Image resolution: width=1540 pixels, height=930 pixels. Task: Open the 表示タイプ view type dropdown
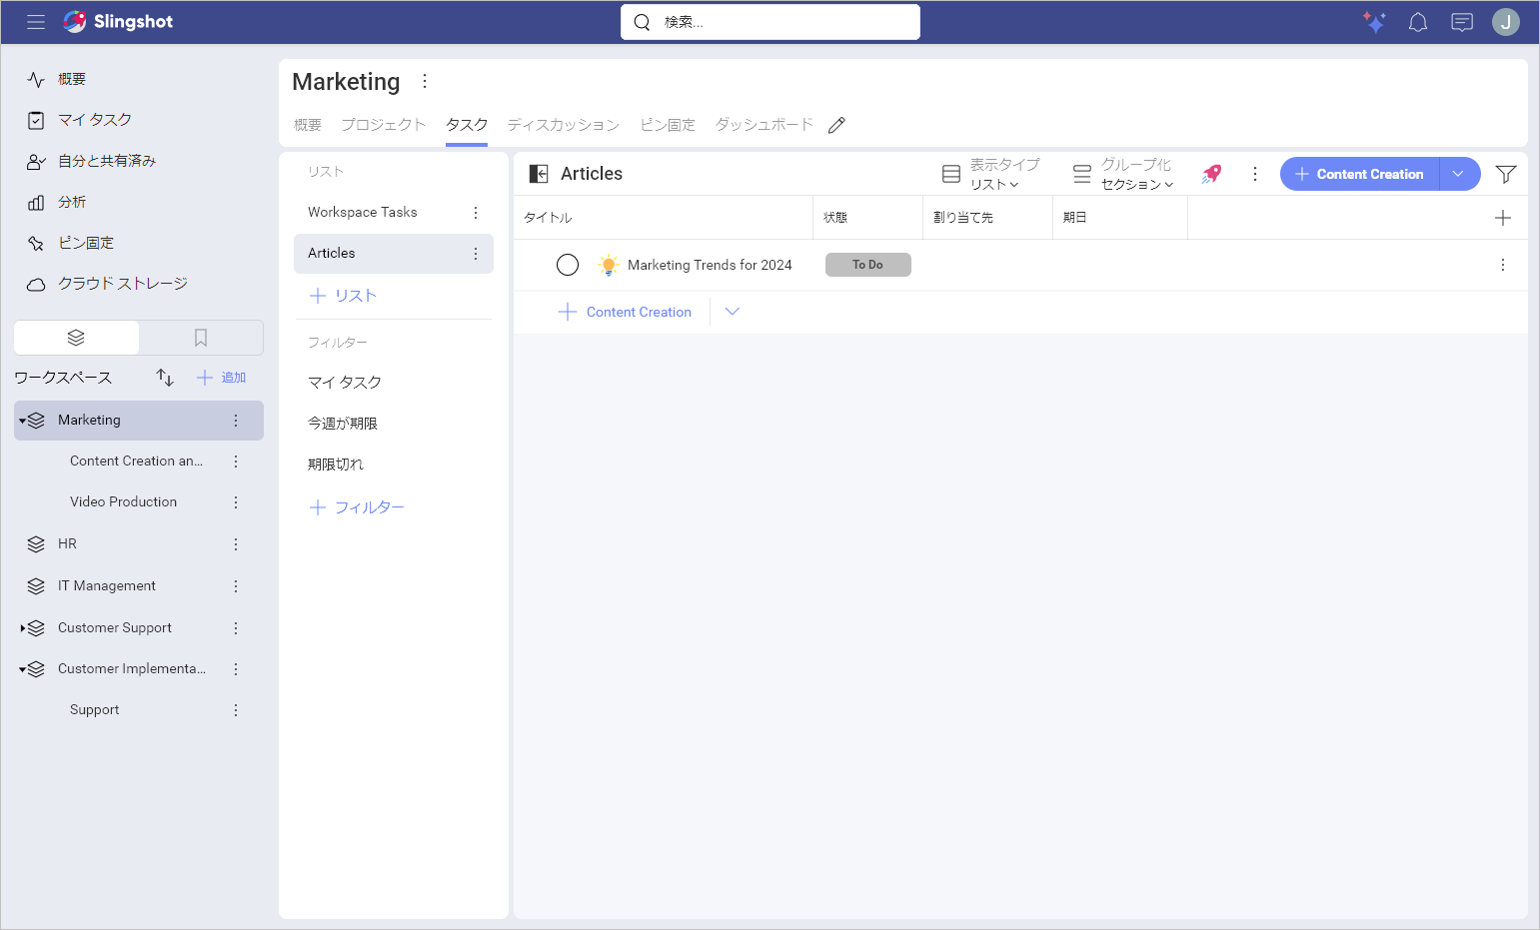click(991, 174)
